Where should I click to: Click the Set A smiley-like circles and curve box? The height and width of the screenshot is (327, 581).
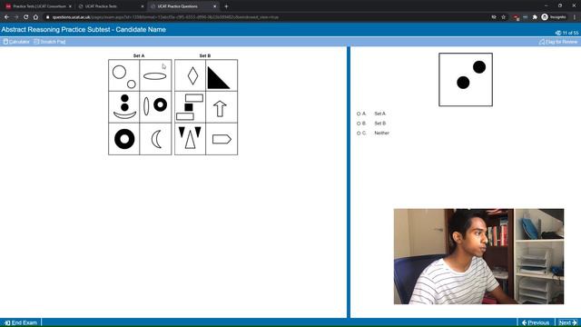[124, 107]
